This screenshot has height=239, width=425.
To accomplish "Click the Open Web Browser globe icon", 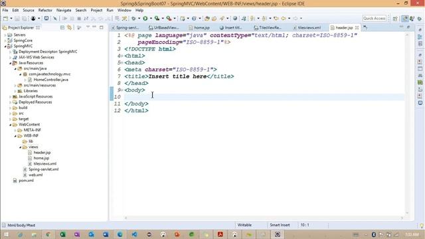I will click(235, 19).
